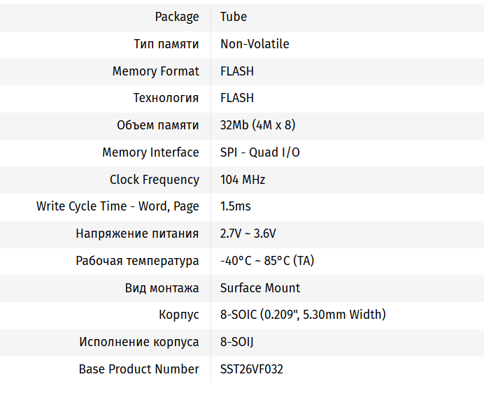Click the 'Технология' row label
This screenshot has width=484, height=393.
[166, 98]
